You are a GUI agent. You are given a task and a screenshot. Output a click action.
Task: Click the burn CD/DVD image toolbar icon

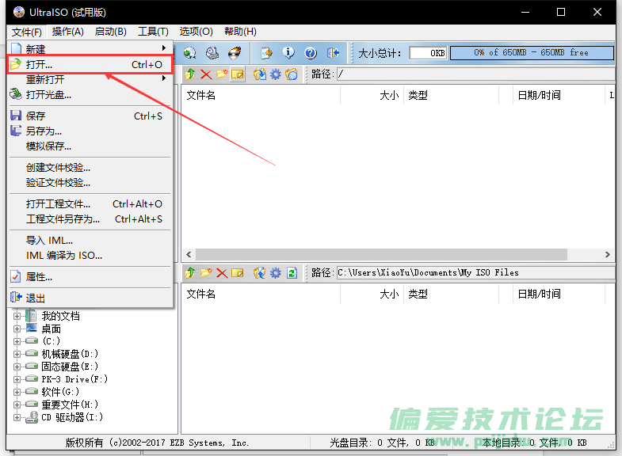point(235,53)
